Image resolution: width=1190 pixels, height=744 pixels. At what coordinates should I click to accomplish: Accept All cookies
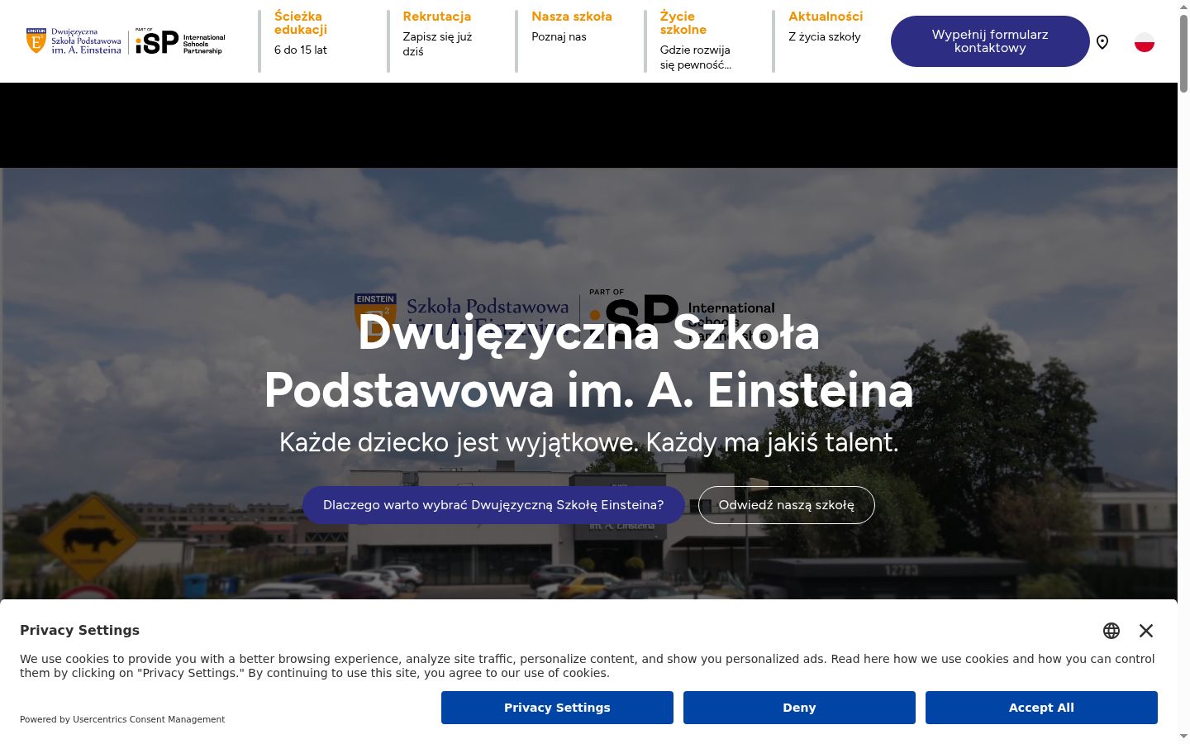pos(1041,708)
